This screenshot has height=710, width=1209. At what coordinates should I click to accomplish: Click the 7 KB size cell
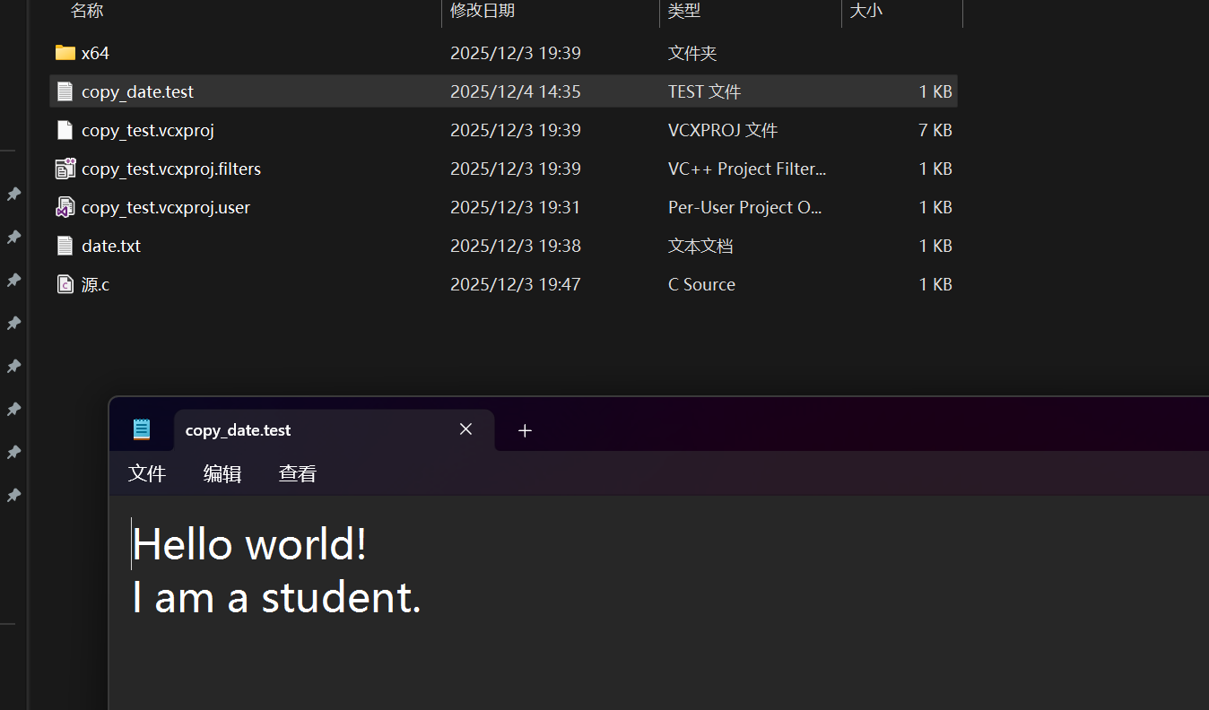click(935, 130)
